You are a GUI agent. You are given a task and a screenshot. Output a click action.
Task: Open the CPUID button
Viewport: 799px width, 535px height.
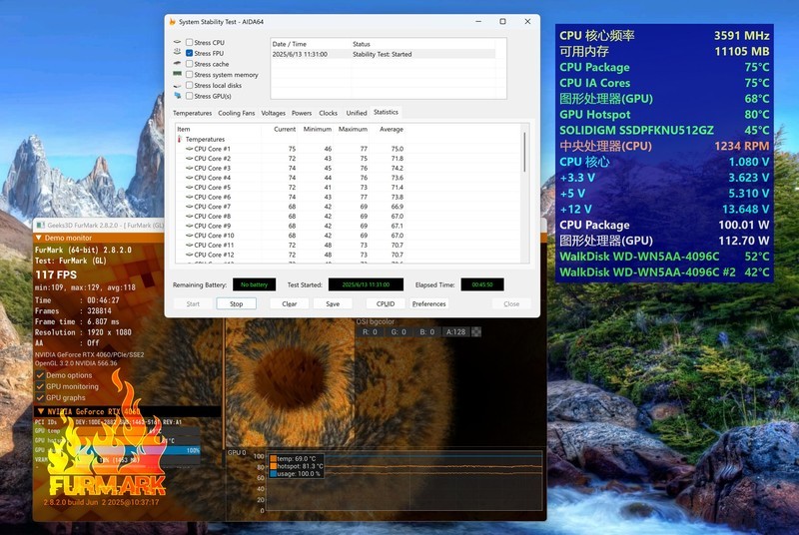386,303
